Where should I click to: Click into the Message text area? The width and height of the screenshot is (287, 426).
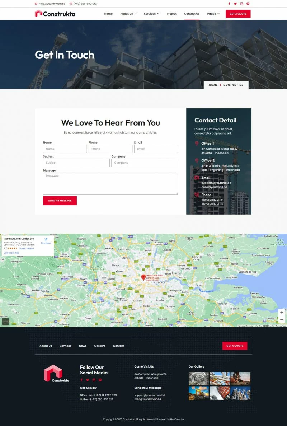tap(110, 183)
